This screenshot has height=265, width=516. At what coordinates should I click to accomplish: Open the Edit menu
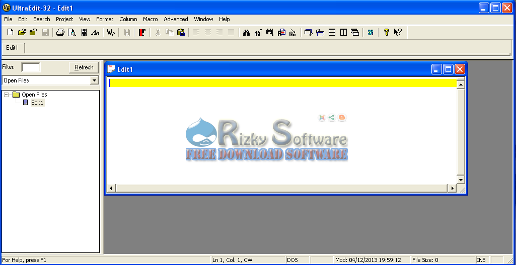(23, 19)
